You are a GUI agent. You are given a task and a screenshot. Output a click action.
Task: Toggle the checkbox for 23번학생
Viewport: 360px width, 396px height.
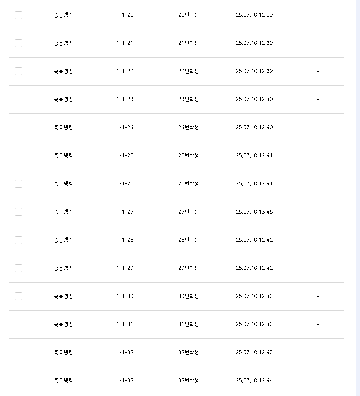(x=18, y=99)
